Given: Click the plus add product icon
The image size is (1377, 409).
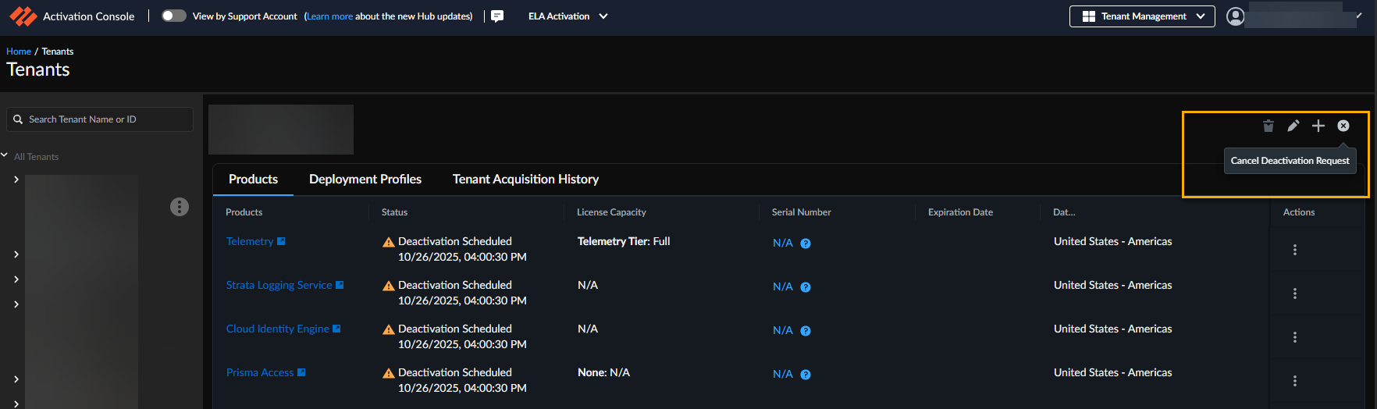Looking at the screenshot, I should (1318, 126).
